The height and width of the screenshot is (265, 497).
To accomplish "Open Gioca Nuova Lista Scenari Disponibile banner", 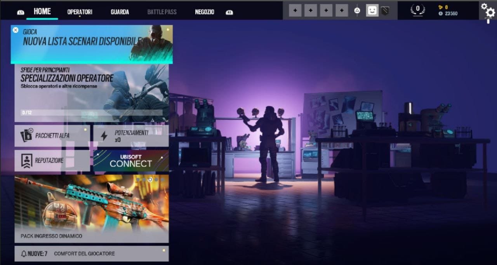I will [92, 44].
